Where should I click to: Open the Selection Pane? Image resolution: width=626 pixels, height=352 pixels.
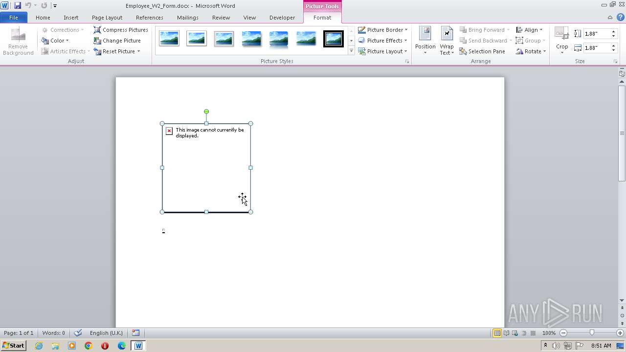tap(482, 51)
